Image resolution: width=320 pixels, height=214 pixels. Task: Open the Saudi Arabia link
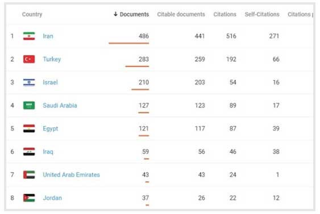[x=60, y=106]
